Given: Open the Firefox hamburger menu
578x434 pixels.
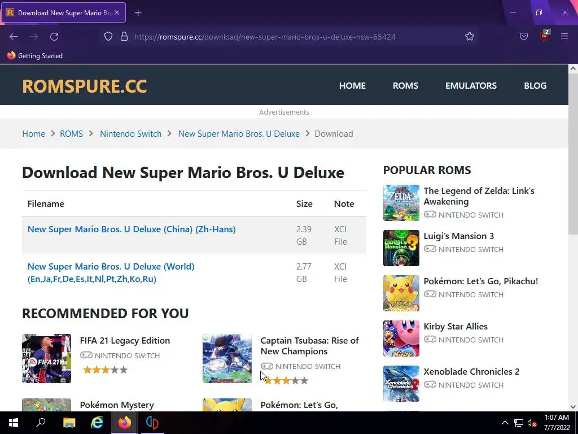Looking at the screenshot, I should click(564, 37).
